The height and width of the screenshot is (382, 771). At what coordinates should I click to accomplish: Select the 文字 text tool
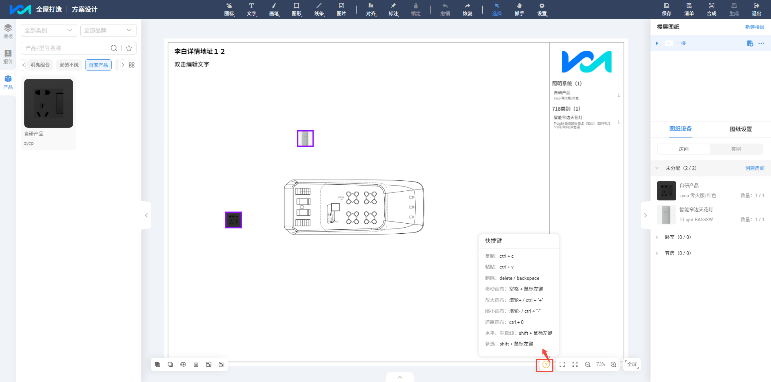(252, 9)
